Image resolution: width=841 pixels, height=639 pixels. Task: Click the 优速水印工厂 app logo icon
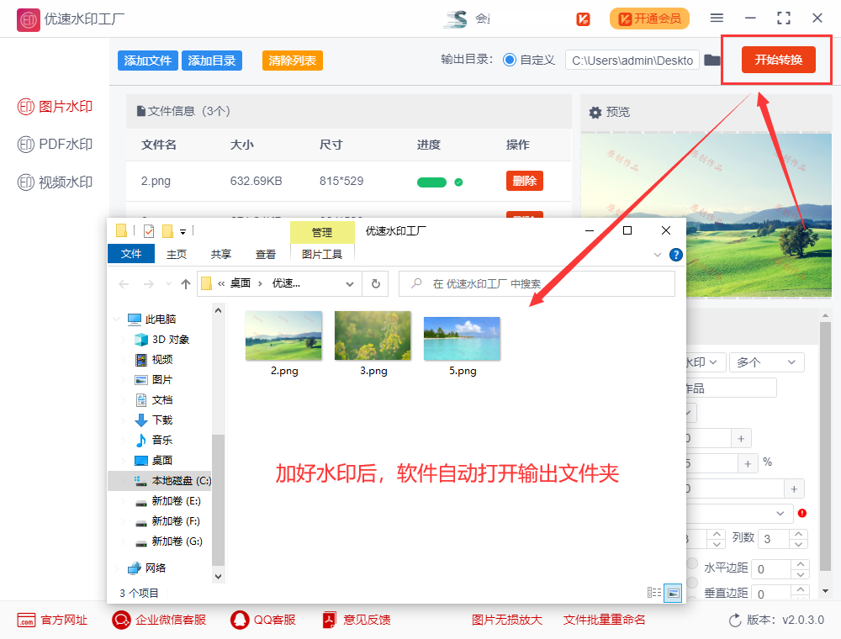tap(28, 20)
